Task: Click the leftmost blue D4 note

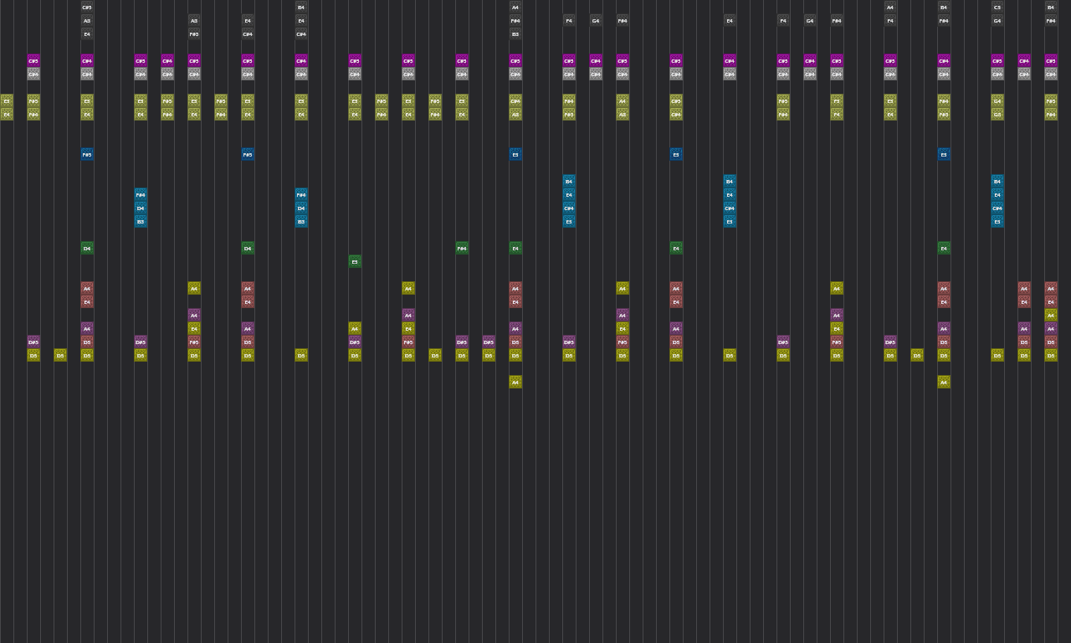Action: click(141, 208)
